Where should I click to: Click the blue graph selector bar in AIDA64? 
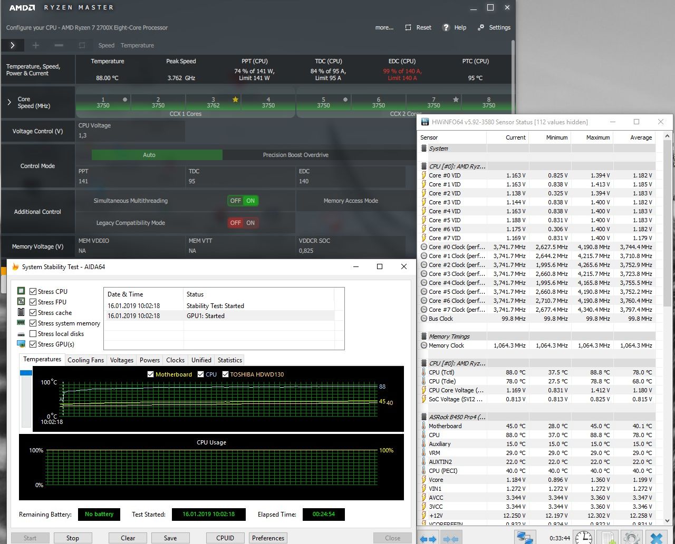tap(26, 373)
